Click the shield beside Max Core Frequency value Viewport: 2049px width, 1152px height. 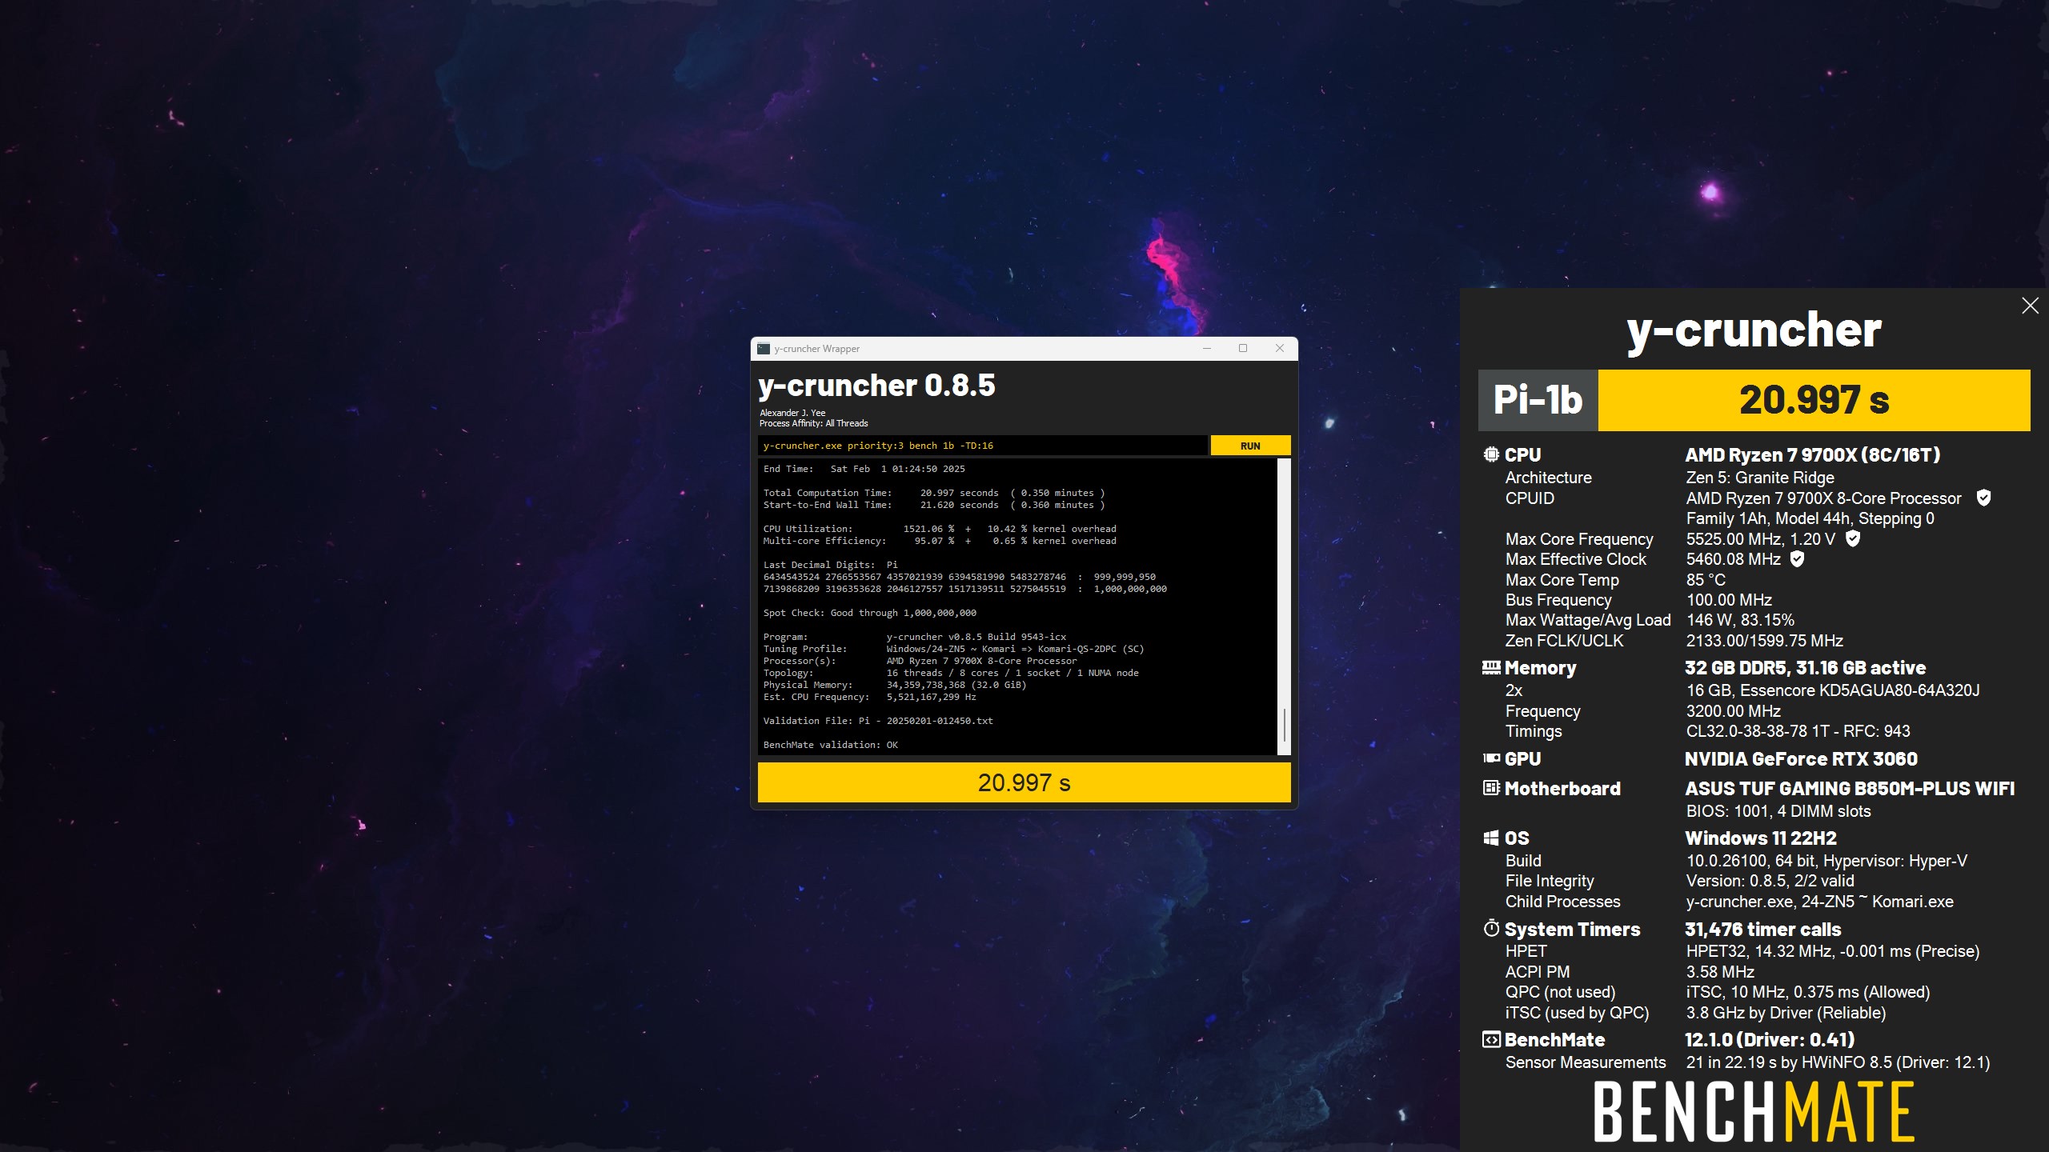coord(1852,538)
